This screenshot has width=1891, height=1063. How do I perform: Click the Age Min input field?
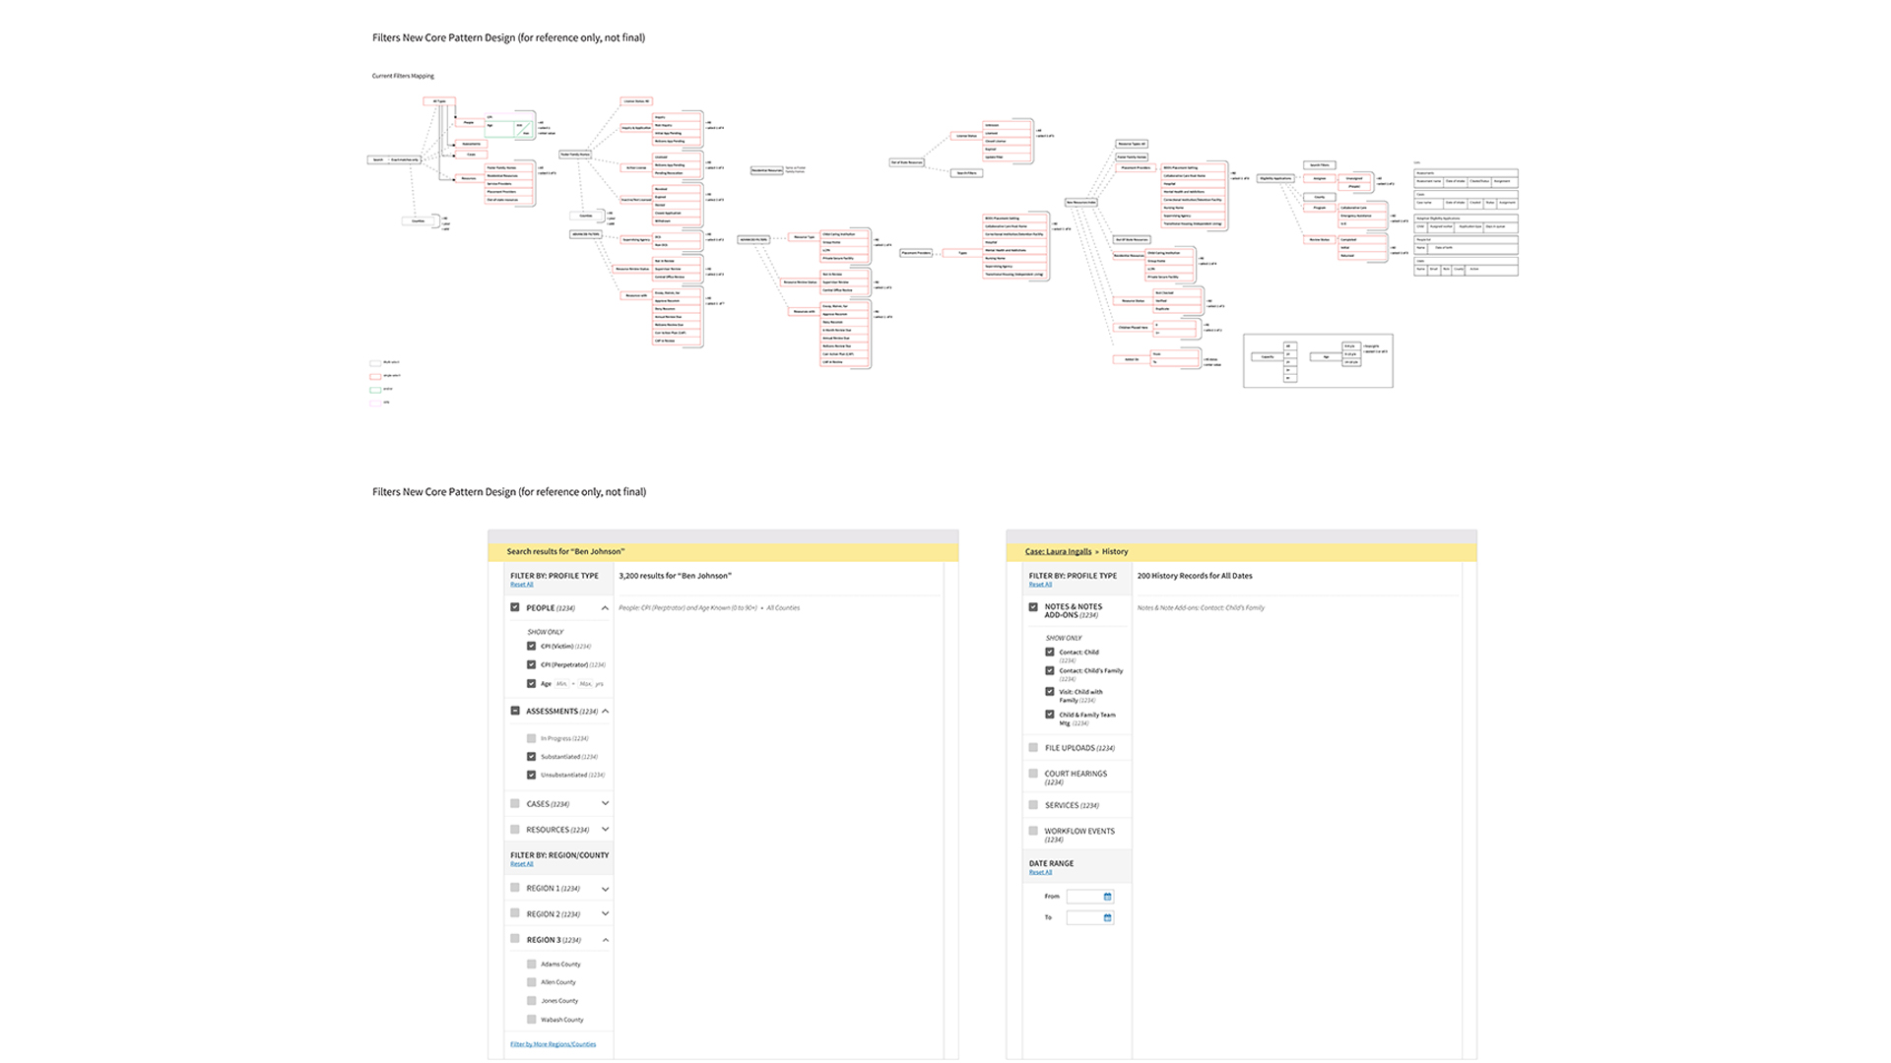click(x=562, y=684)
